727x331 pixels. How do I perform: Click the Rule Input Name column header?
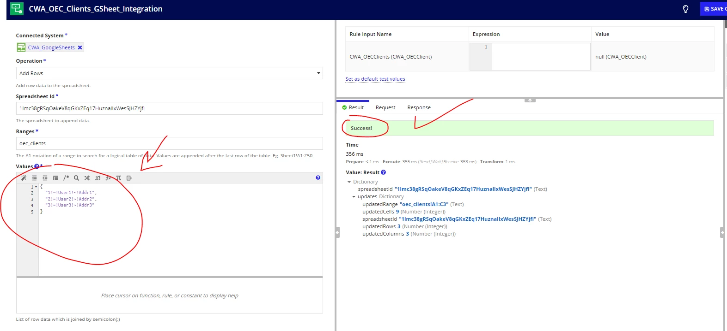(x=371, y=34)
